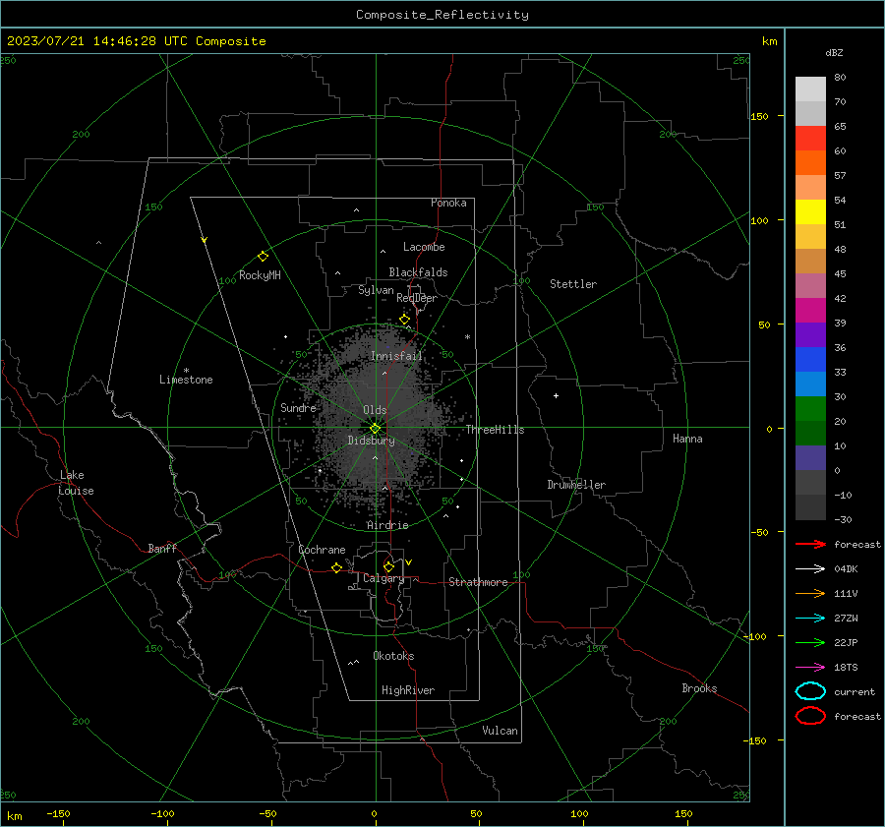Click the white plus marker west of Hanna
Viewport: 885px width, 827px height.
(556, 395)
